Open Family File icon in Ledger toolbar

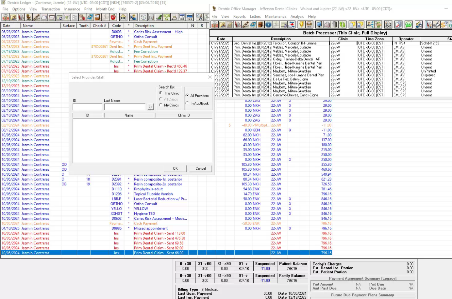[x=13, y=17]
